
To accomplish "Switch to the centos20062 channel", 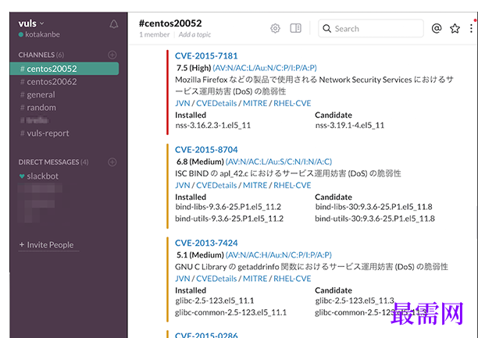I will 48,82.
